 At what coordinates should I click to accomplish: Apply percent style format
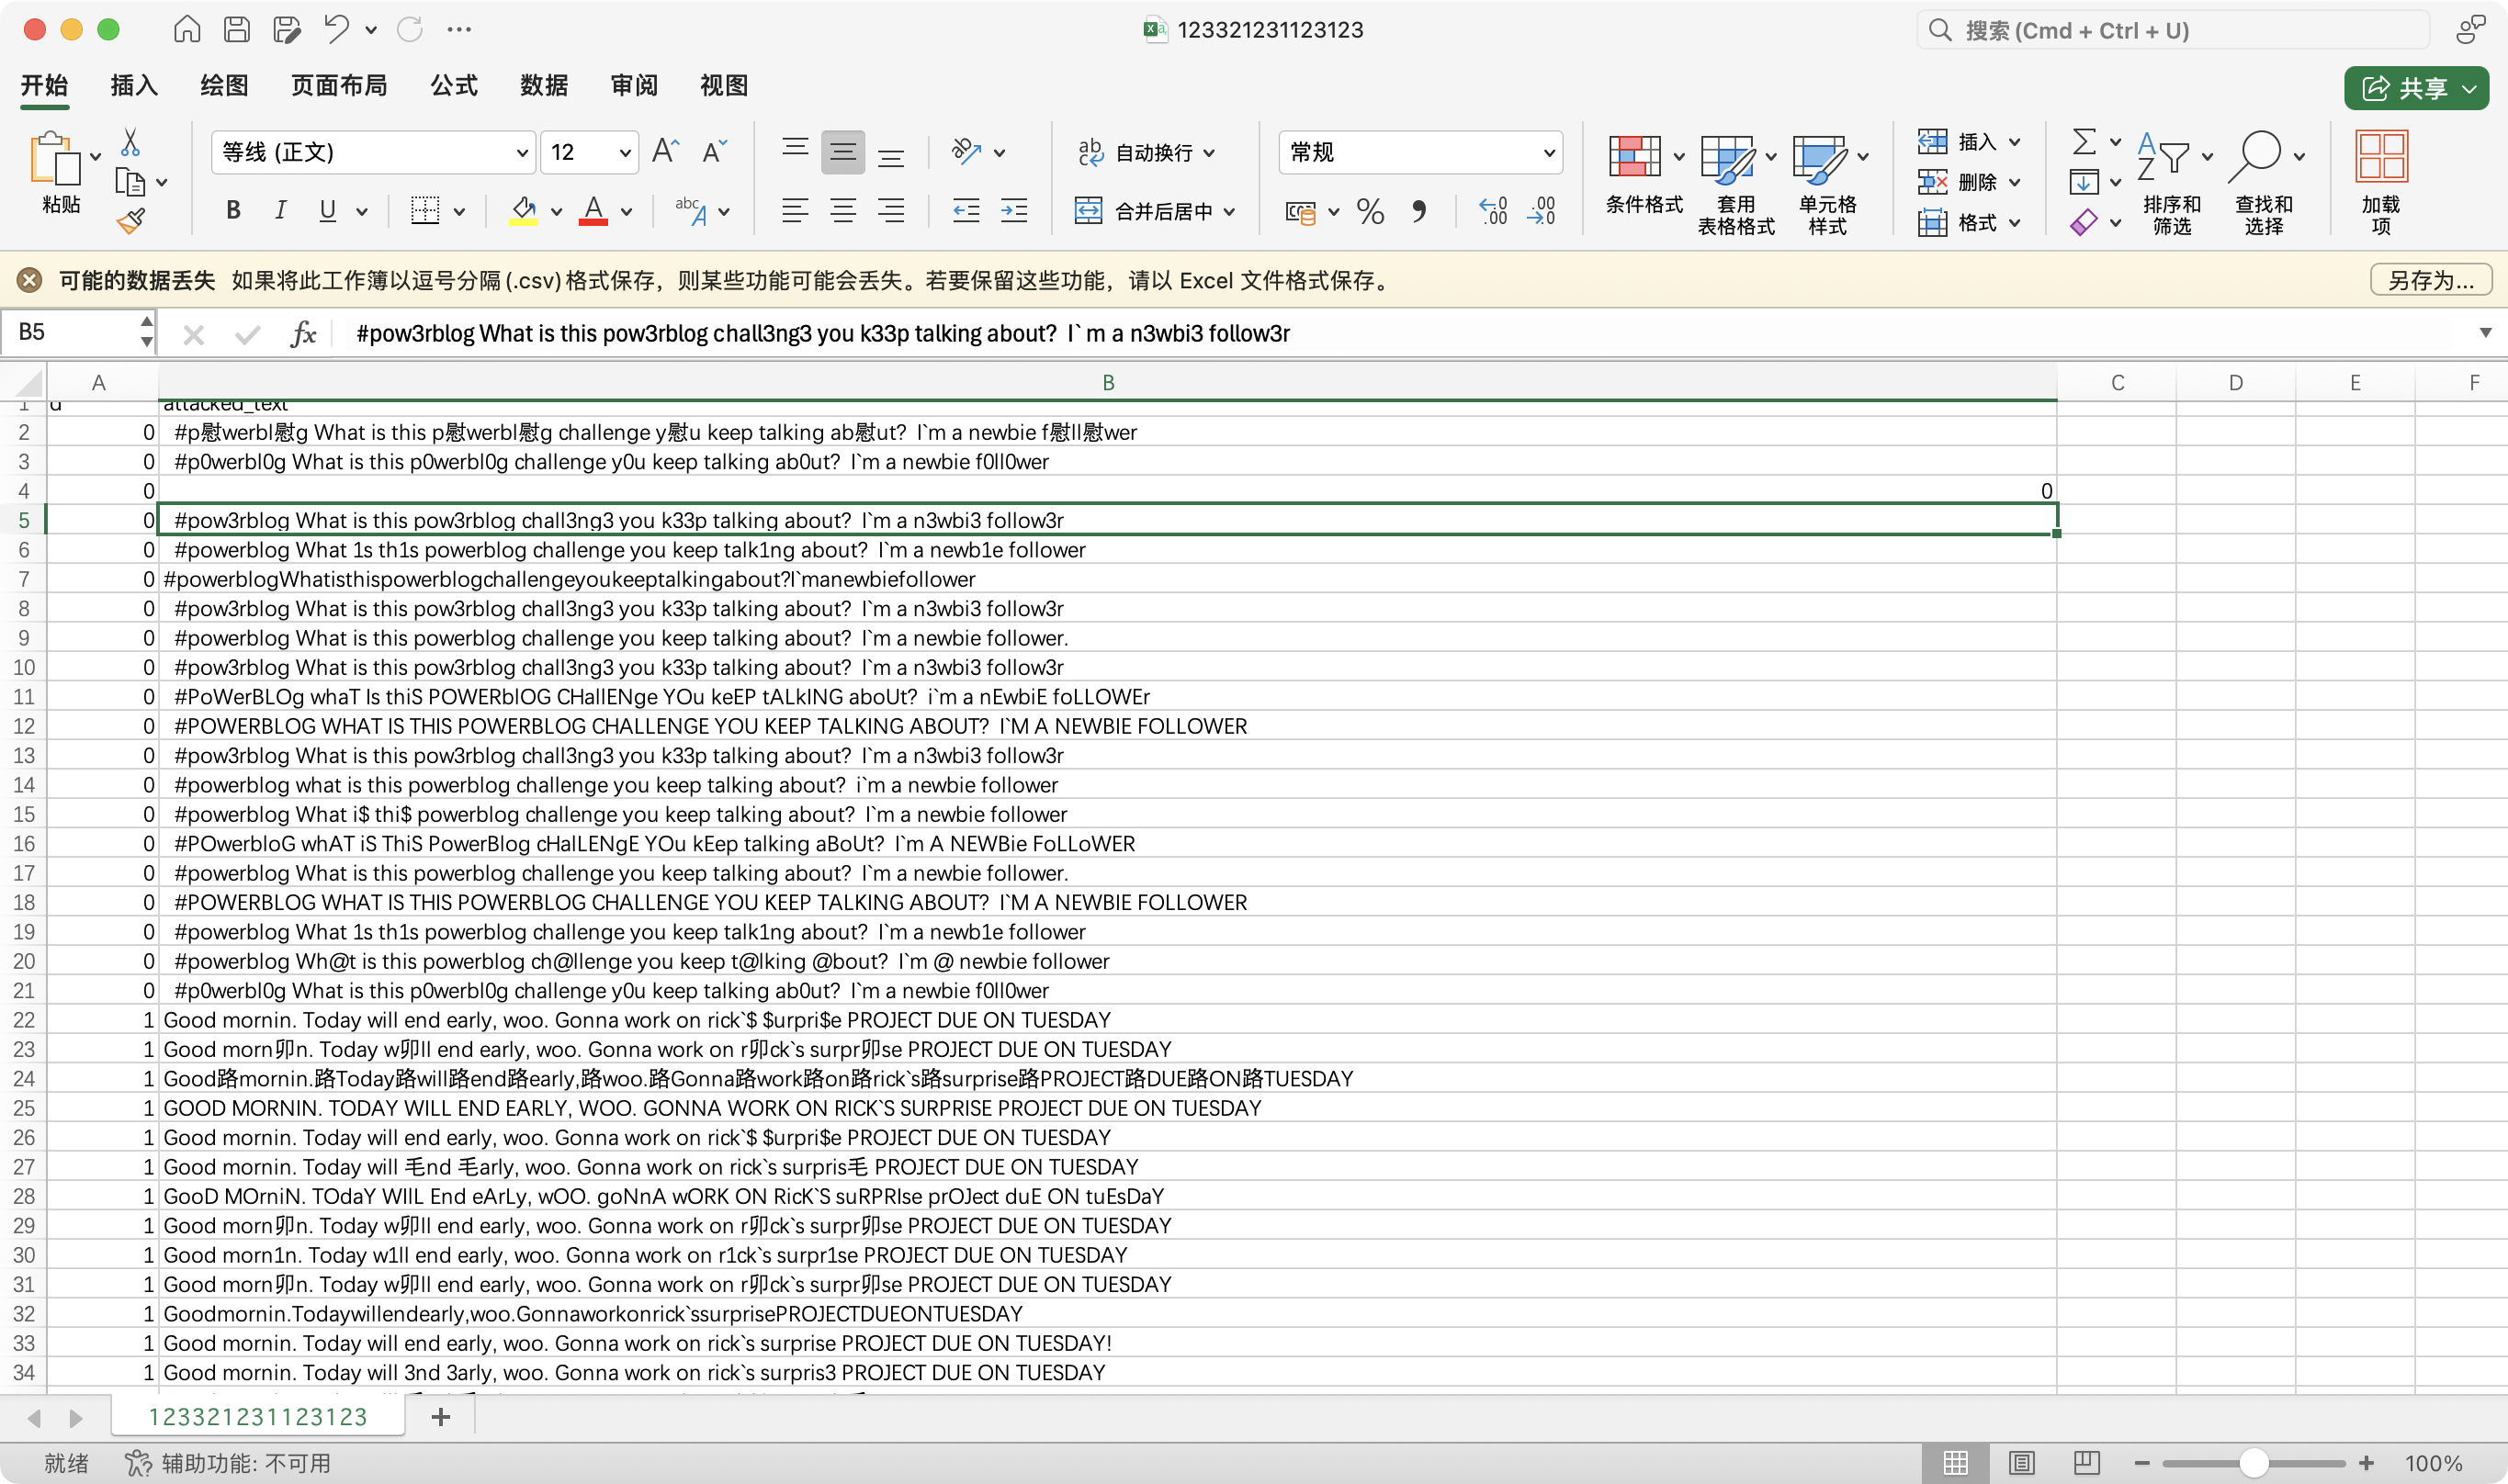click(1371, 210)
